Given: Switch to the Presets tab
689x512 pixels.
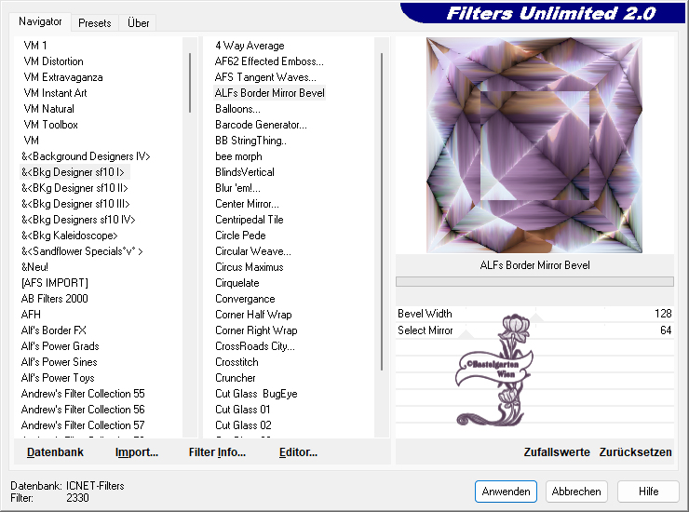Looking at the screenshot, I should coord(94,22).
